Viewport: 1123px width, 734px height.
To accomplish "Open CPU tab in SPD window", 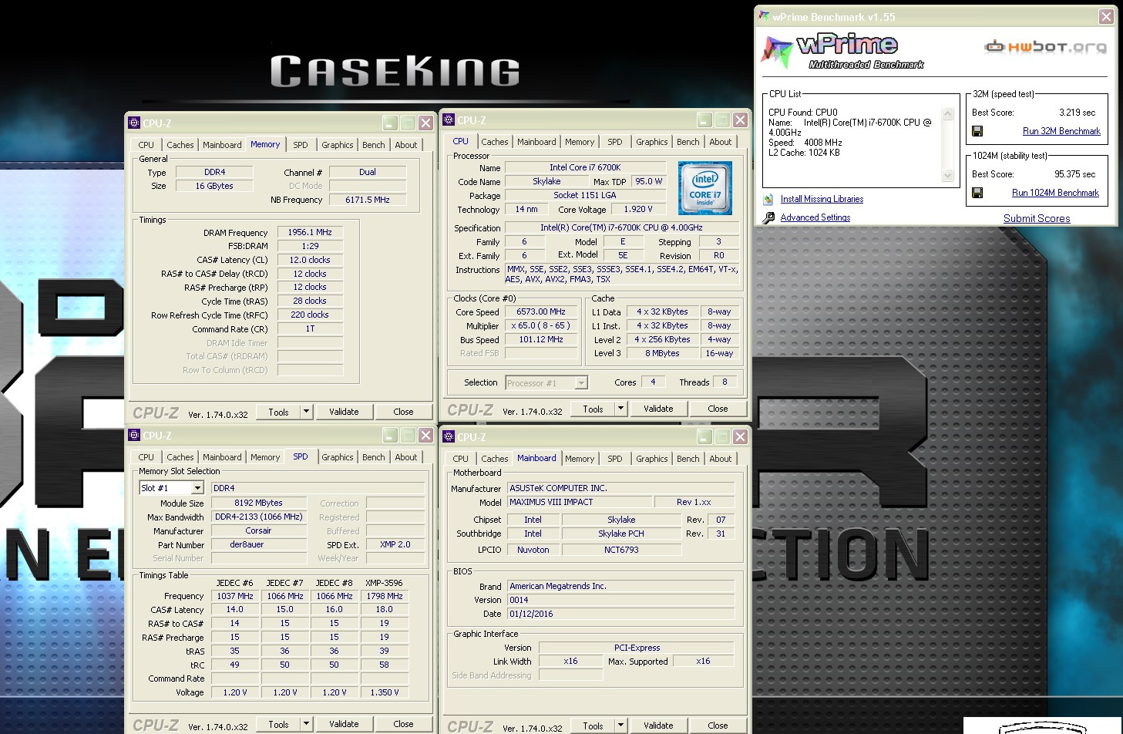I will pyautogui.click(x=146, y=457).
